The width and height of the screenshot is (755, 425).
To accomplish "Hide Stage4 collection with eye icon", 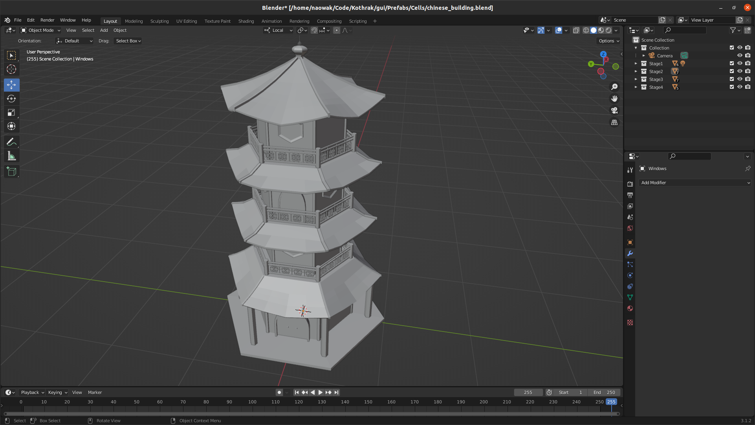I will pos(740,87).
